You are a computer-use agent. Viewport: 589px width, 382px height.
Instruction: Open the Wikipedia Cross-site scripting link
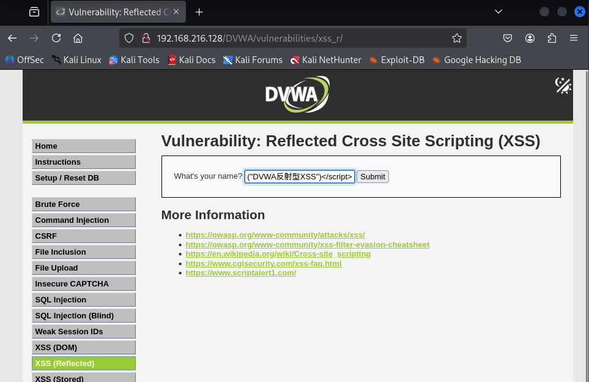pos(278,254)
